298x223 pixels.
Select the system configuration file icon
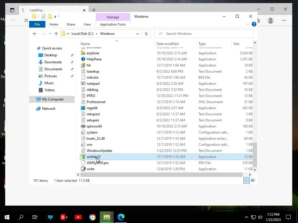(83, 132)
